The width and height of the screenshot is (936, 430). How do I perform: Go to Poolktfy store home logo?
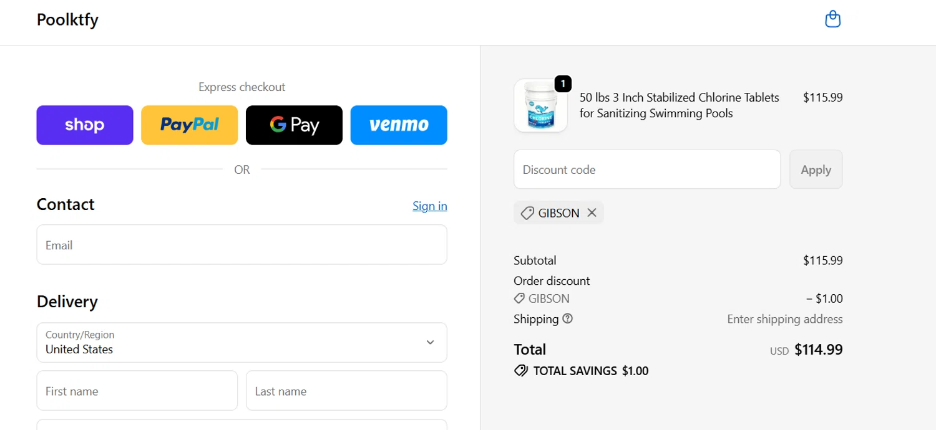click(67, 20)
